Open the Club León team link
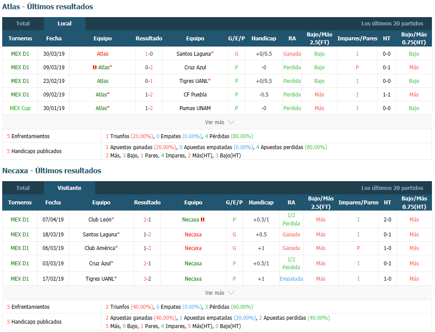Viewport: 435px width, 332px height. coord(100,220)
